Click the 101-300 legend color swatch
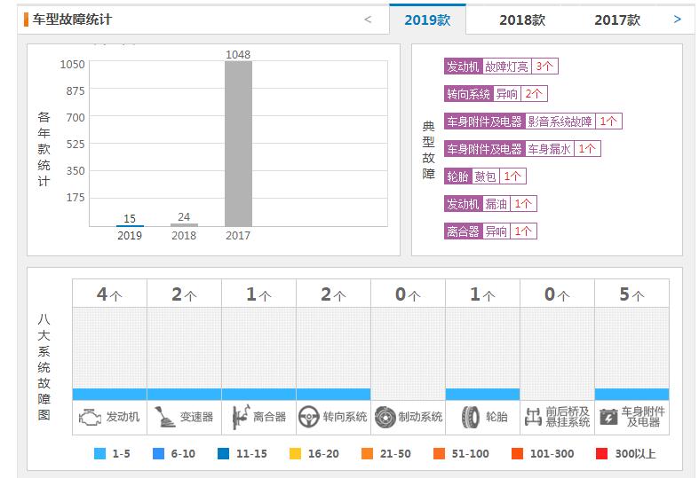This screenshot has height=478, width=699. pos(517,453)
